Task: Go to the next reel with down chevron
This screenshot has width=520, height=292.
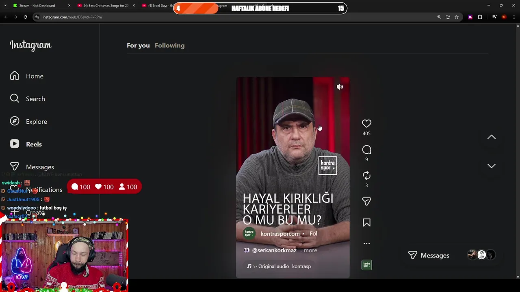Action: click(x=492, y=166)
